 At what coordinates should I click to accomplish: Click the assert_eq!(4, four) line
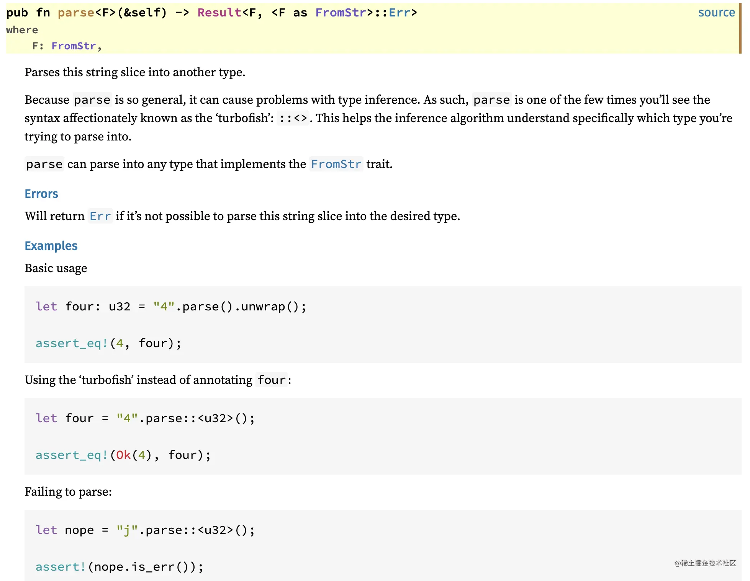(108, 343)
